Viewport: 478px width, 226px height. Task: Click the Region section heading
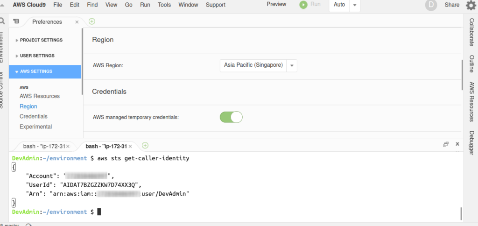pyautogui.click(x=103, y=40)
